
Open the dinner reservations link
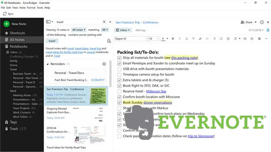[158, 103]
